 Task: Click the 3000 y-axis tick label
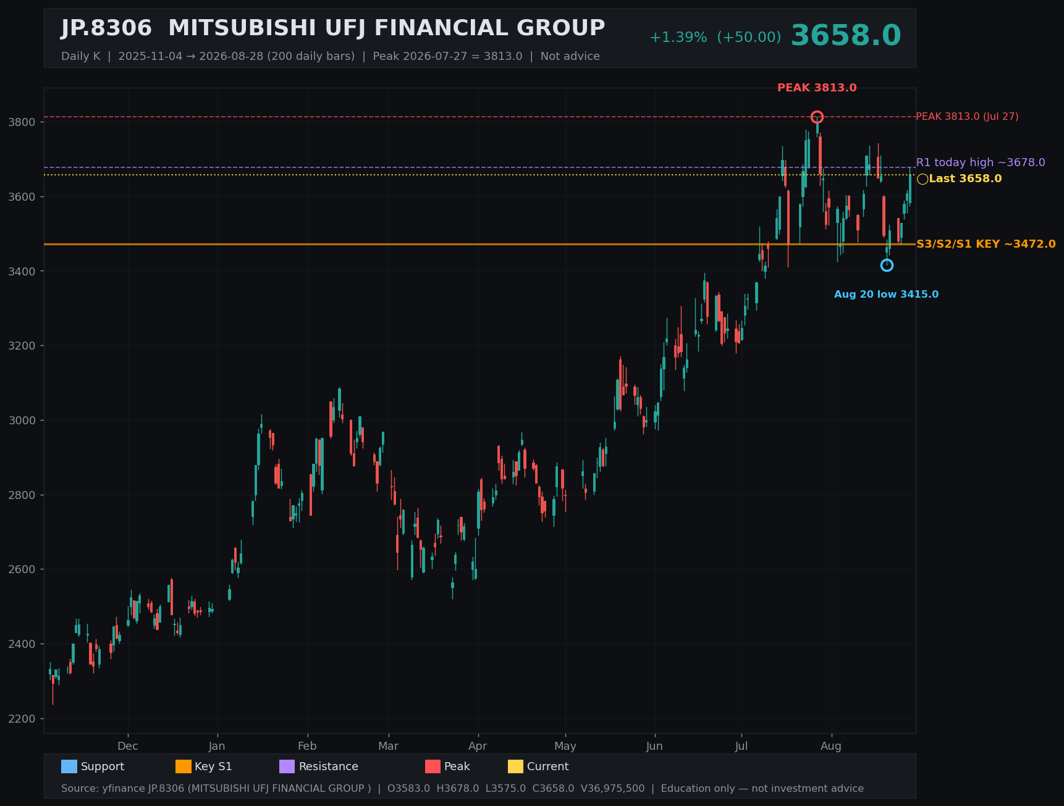[22, 421]
